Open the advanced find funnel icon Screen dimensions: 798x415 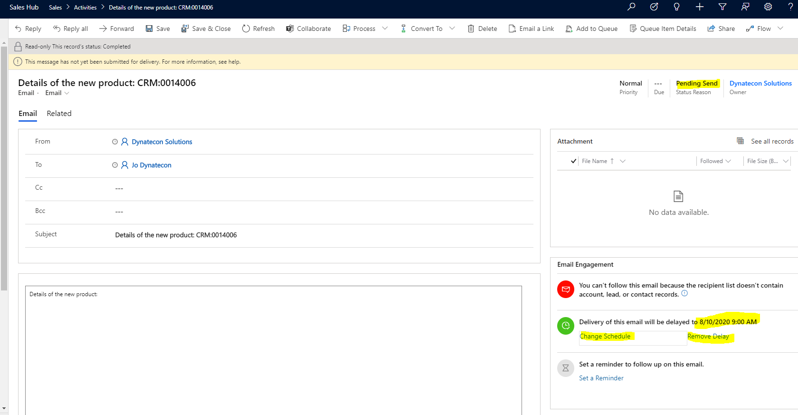(x=722, y=7)
